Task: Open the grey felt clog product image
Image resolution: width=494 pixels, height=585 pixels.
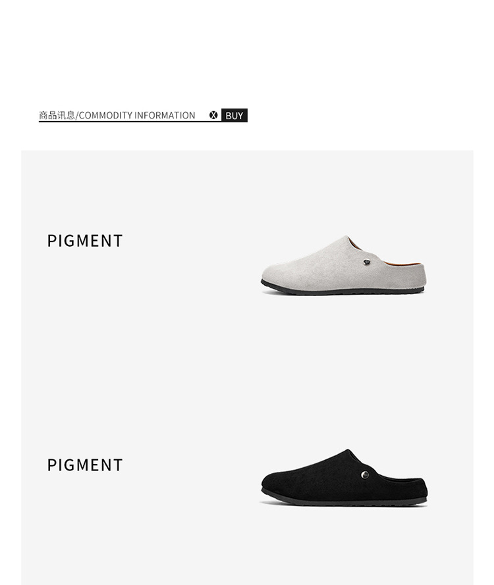Action: pyautogui.click(x=344, y=265)
